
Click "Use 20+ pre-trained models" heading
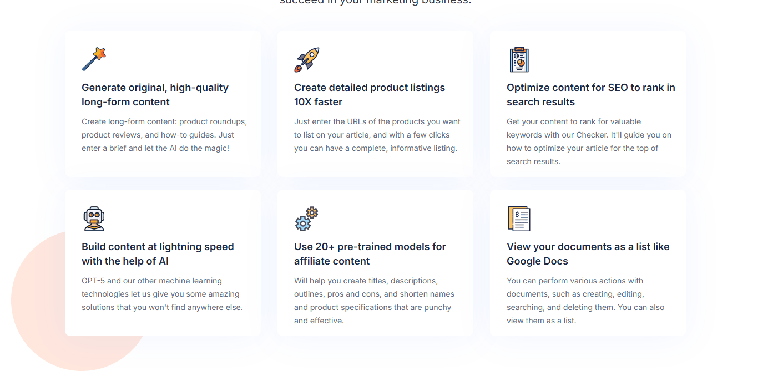[x=370, y=254]
